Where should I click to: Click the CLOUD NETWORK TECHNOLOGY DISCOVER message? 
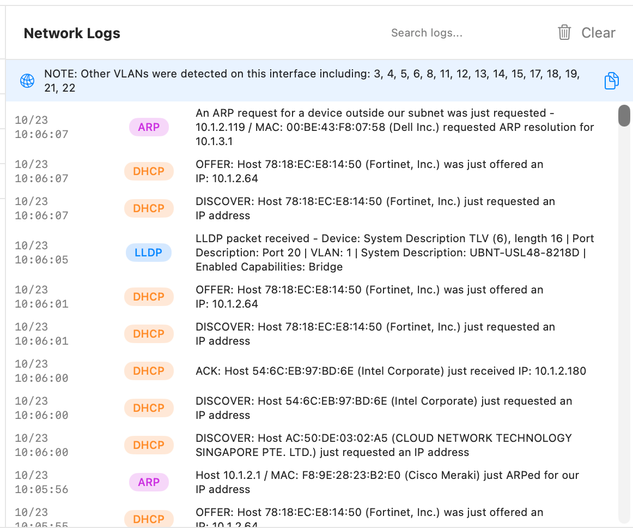384,445
